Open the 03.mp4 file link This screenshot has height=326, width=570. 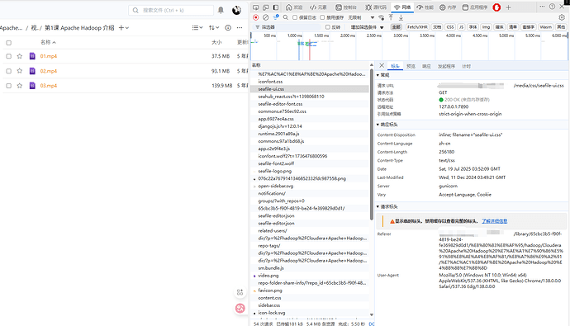click(49, 86)
